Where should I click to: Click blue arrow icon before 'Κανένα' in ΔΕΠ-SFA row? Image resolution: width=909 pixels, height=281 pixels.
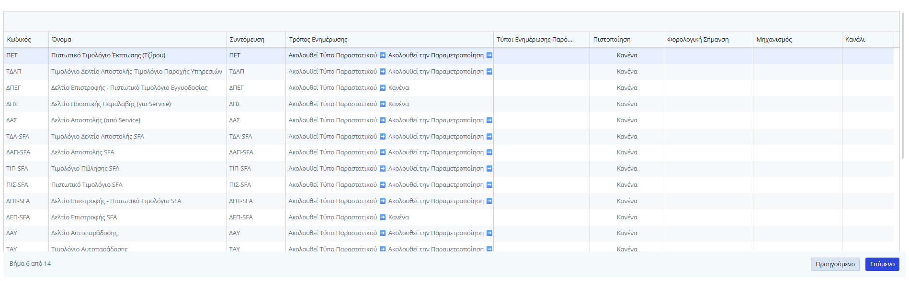[383, 217]
